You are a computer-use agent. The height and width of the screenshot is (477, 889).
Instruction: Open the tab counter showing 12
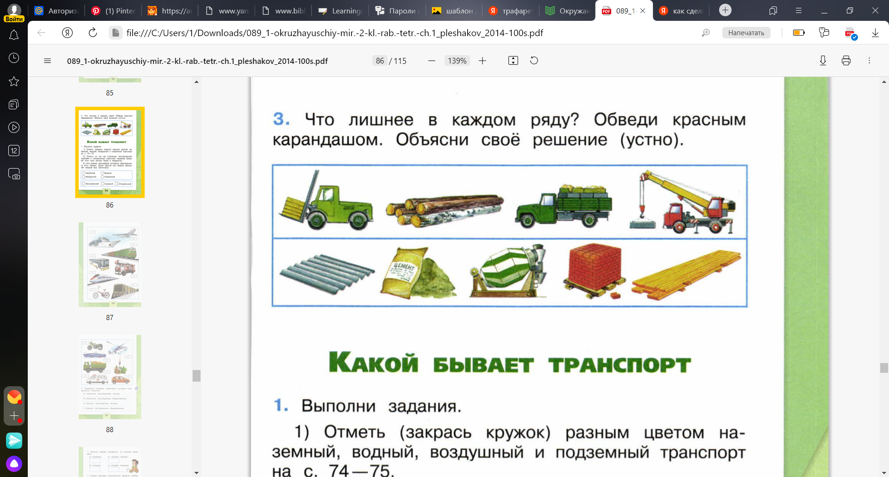[x=14, y=151]
